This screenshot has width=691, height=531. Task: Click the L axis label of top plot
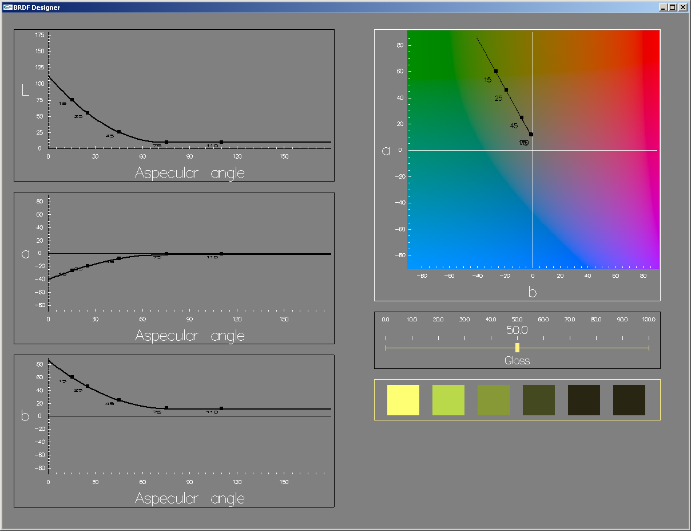25,90
